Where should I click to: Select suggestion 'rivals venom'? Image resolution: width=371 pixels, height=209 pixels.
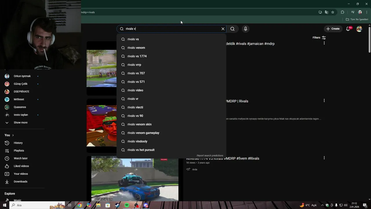coord(171,48)
